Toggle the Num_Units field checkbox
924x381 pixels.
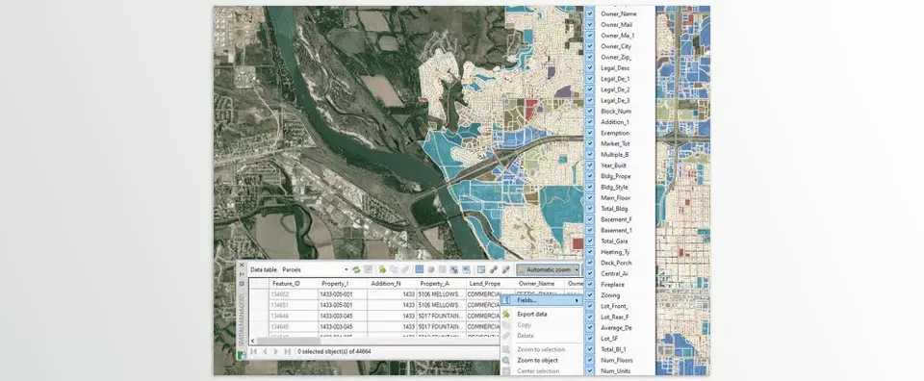[x=590, y=370]
